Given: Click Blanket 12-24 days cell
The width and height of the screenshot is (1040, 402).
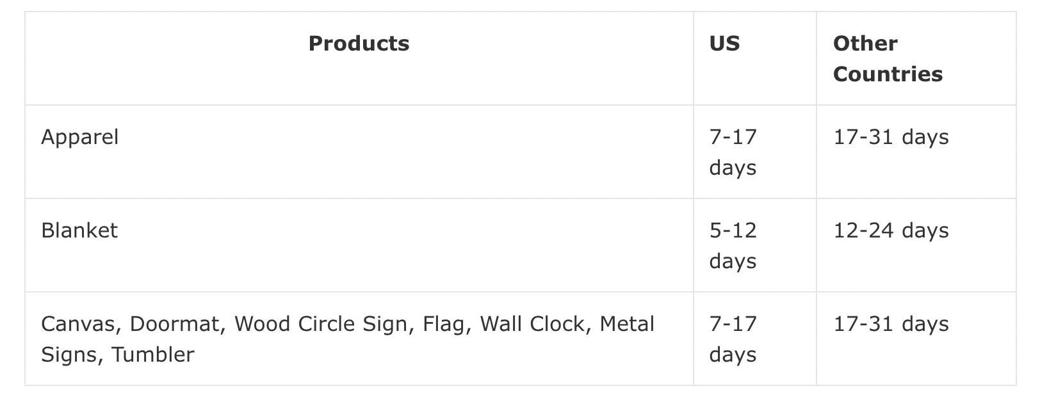Looking at the screenshot, I should point(916,245).
